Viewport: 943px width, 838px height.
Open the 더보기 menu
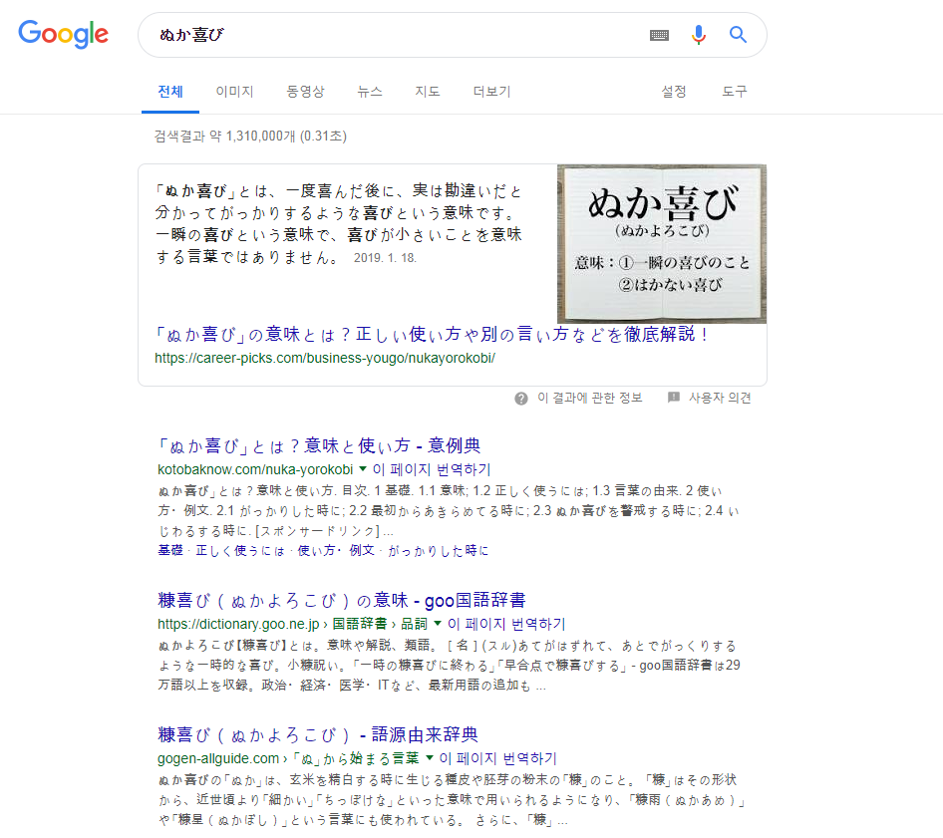(491, 92)
